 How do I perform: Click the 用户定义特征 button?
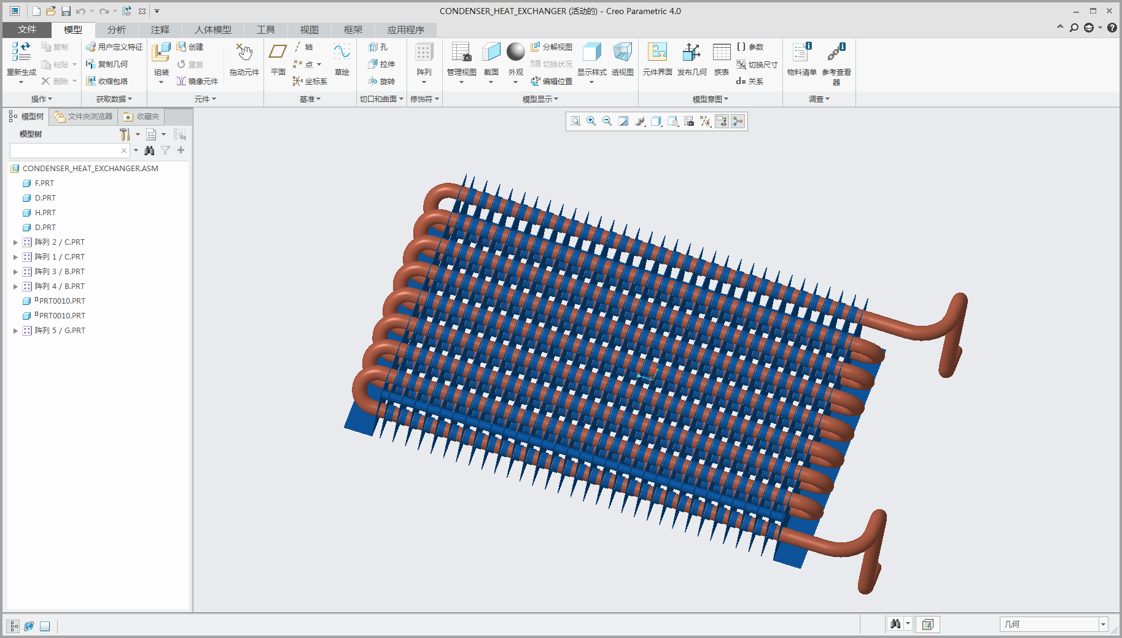114,47
